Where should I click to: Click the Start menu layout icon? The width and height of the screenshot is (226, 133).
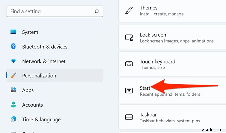[129, 91]
